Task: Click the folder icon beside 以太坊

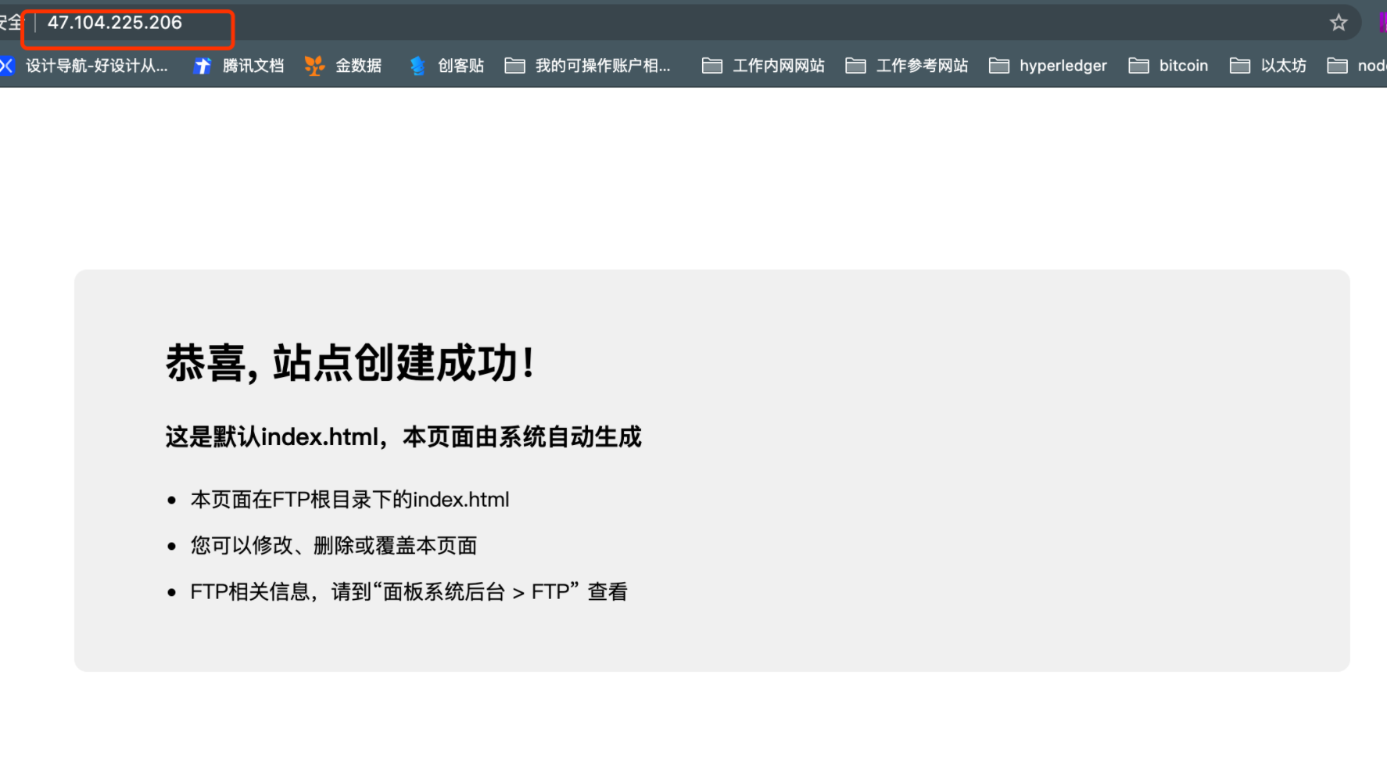Action: point(1240,66)
